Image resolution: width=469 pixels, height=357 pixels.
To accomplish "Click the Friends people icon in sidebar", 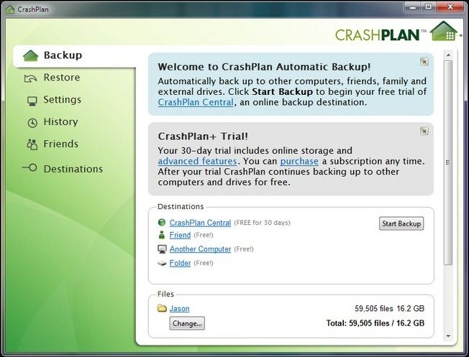I will coord(32,144).
